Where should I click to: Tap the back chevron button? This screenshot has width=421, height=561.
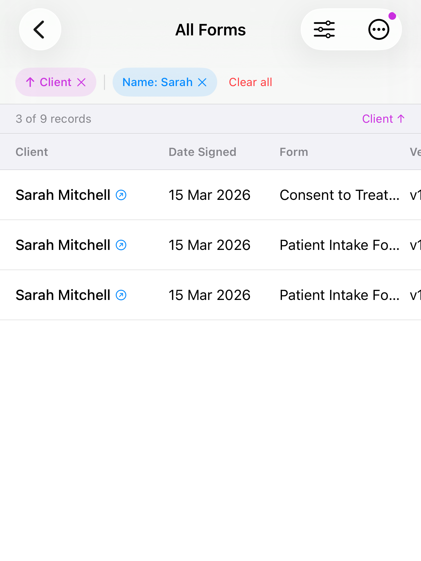point(40,30)
